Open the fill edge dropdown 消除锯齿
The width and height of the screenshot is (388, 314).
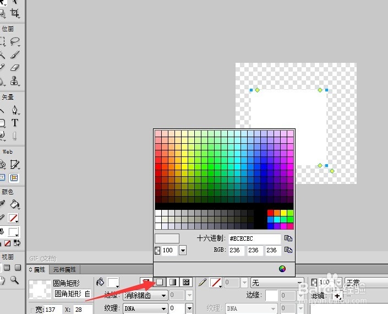point(145,295)
